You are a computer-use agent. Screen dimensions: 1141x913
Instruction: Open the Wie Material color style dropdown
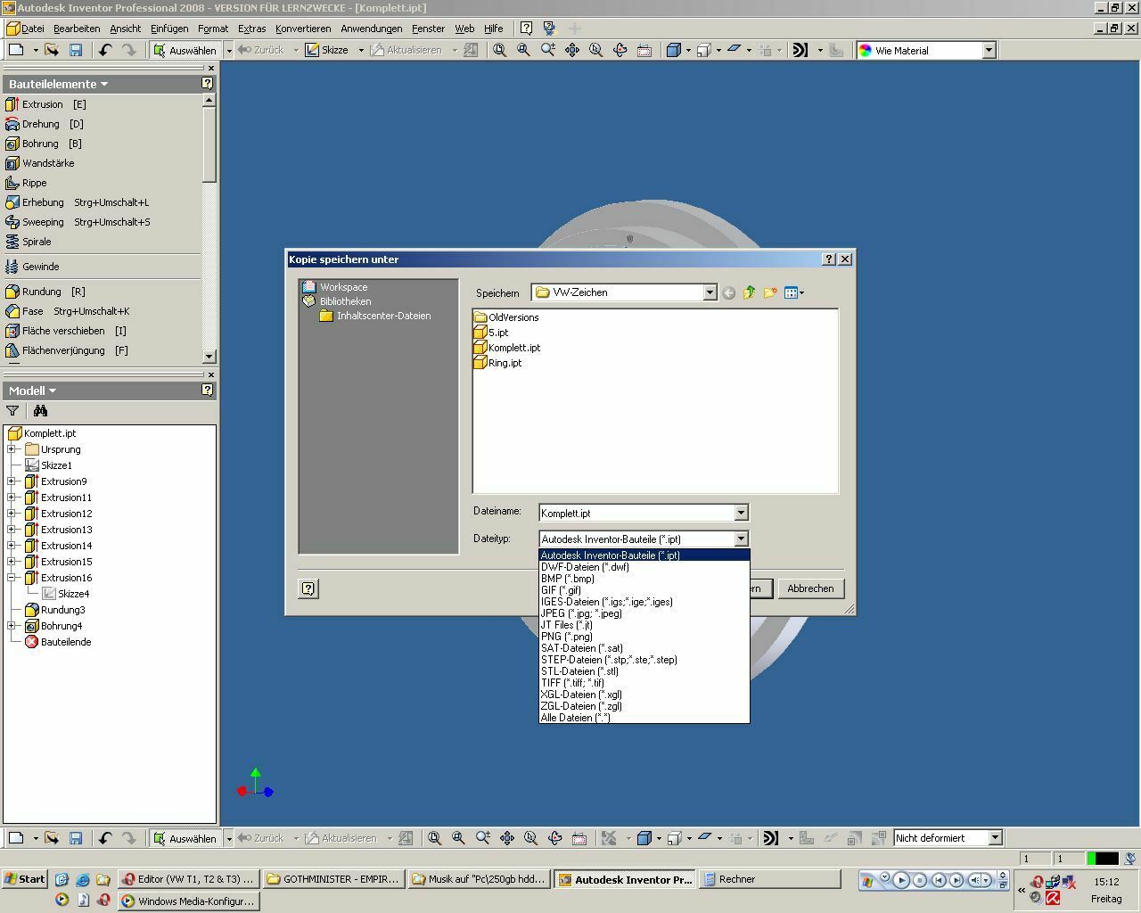point(989,51)
